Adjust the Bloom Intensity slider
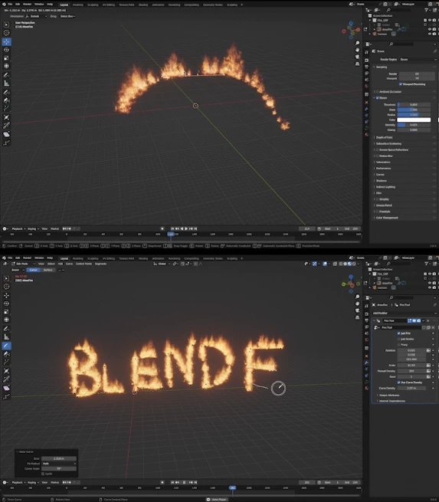 414,125
